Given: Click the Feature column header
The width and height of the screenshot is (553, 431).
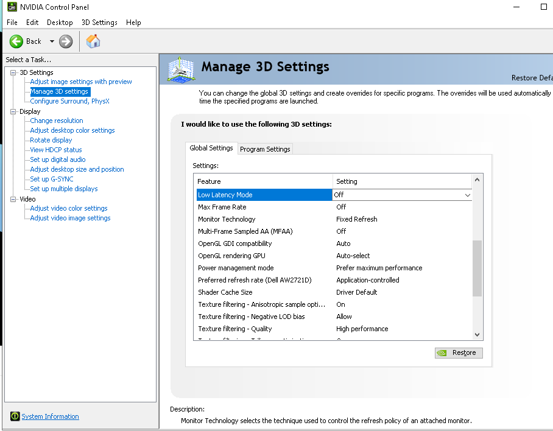Looking at the screenshot, I should coord(263,181).
